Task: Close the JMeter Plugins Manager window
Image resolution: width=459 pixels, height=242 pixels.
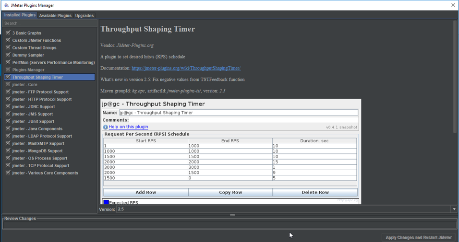Action: pos(453,5)
